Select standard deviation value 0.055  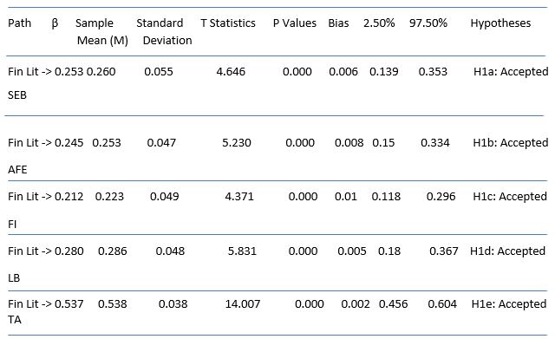[x=159, y=72]
